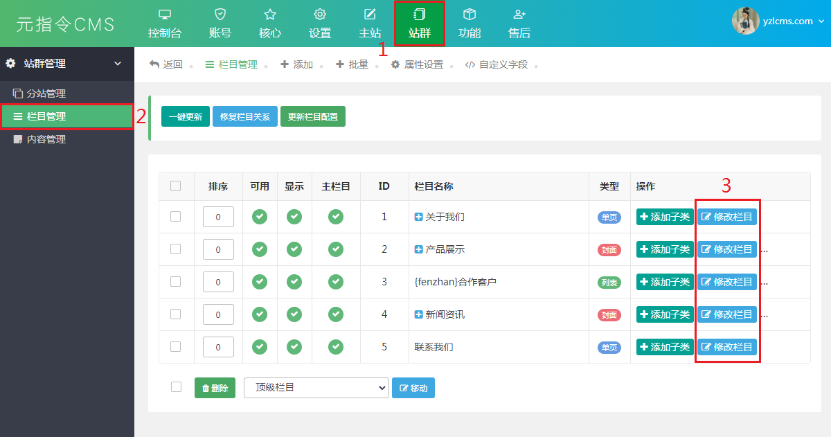Open the 主站 edit section
This screenshot has height=437, width=831.
tap(370, 24)
